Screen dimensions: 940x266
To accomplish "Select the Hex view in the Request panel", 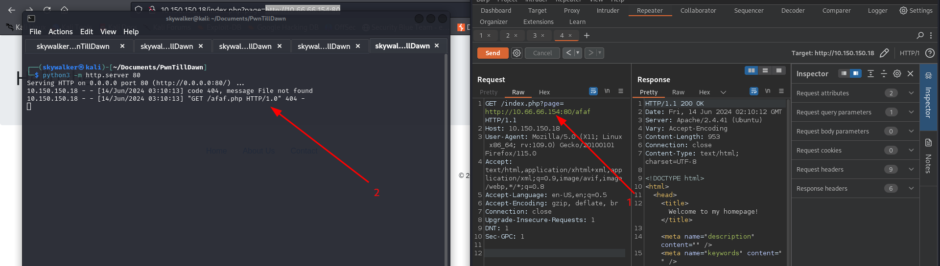I will pos(544,92).
